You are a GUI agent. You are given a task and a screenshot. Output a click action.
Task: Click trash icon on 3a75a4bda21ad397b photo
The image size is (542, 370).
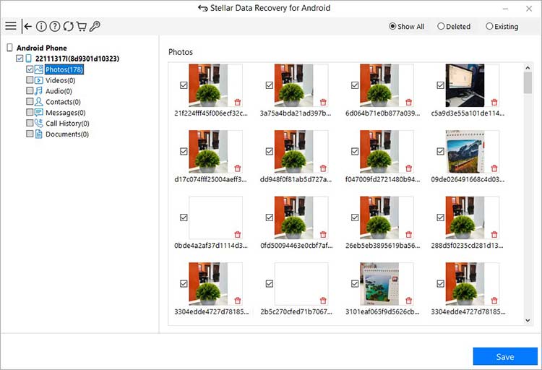point(323,102)
